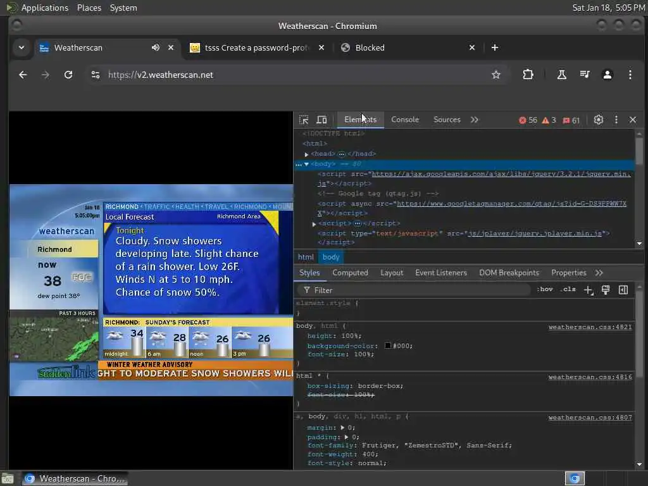Click the #000 background-color swatch
Screen dimensions: 648x486
388,346
